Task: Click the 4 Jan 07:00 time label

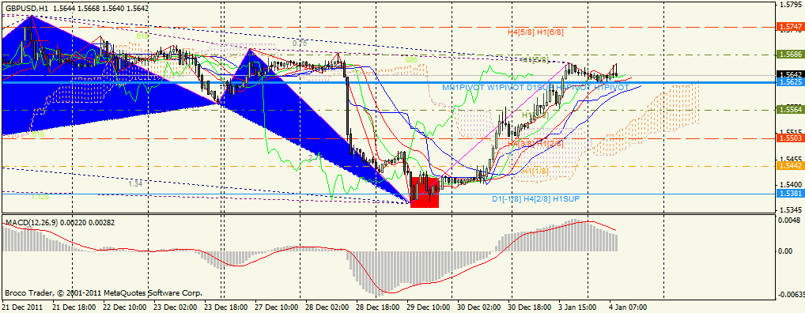Action: tap(629, 307)
